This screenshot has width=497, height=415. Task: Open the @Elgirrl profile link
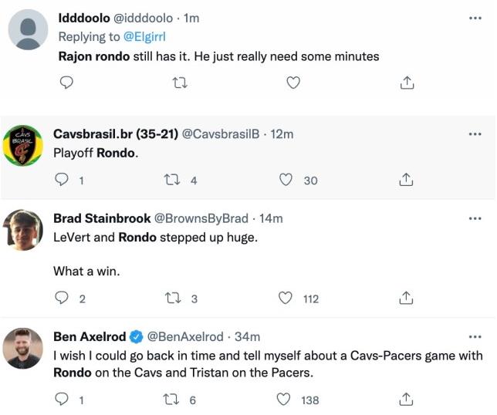[x=148, y=35]
